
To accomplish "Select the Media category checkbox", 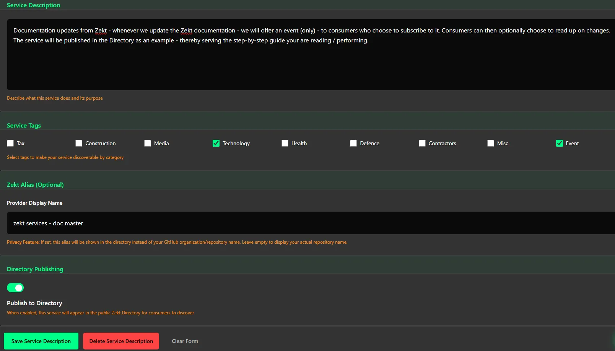I will coord(147,143).
